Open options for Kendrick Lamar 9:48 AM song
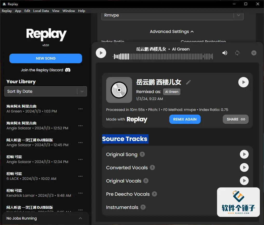264x225 pixels. [80, 193]
